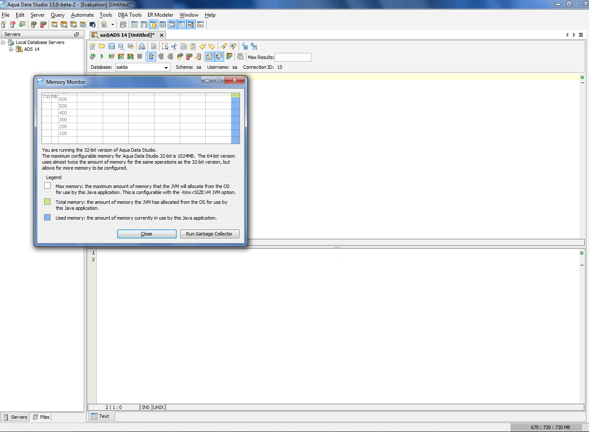
Task: Click Run Garbage Collector button
Action: coord(209,234)
